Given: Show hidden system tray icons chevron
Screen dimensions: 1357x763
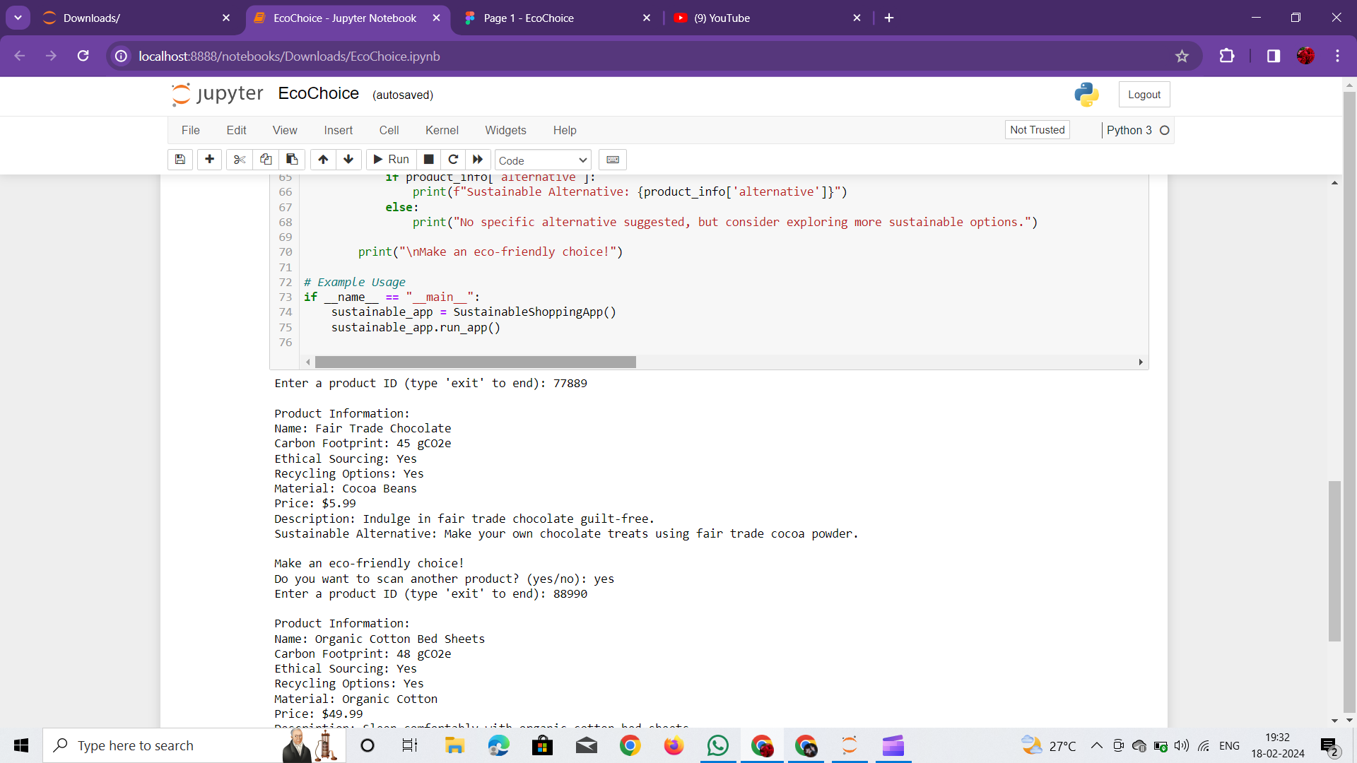Looking at the screenshot, I should [x=1096, y=745].
